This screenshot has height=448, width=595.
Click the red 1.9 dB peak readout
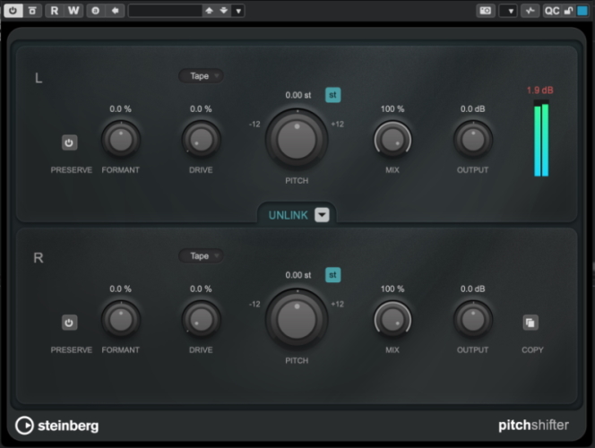539,90
